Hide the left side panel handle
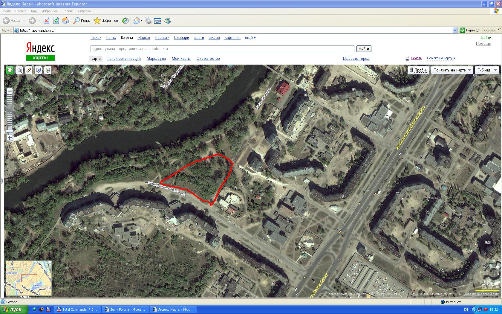This screenshot has height=314, width=502. 2,181
